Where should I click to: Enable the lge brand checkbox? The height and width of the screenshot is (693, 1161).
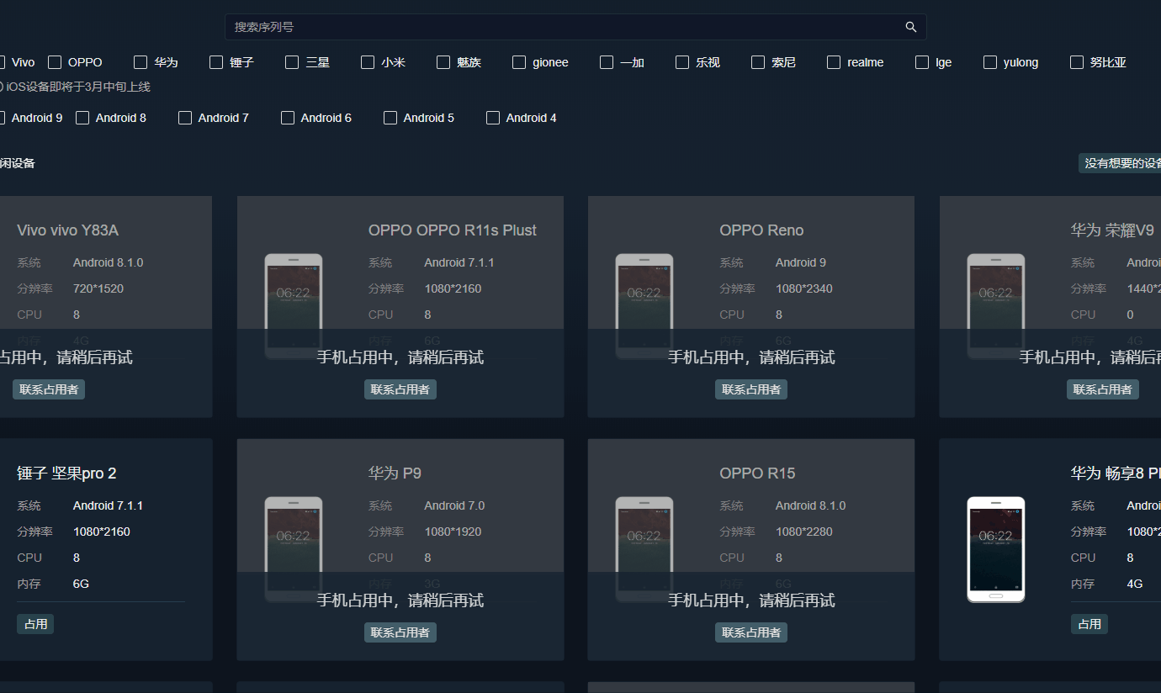[x=922, y=62]
